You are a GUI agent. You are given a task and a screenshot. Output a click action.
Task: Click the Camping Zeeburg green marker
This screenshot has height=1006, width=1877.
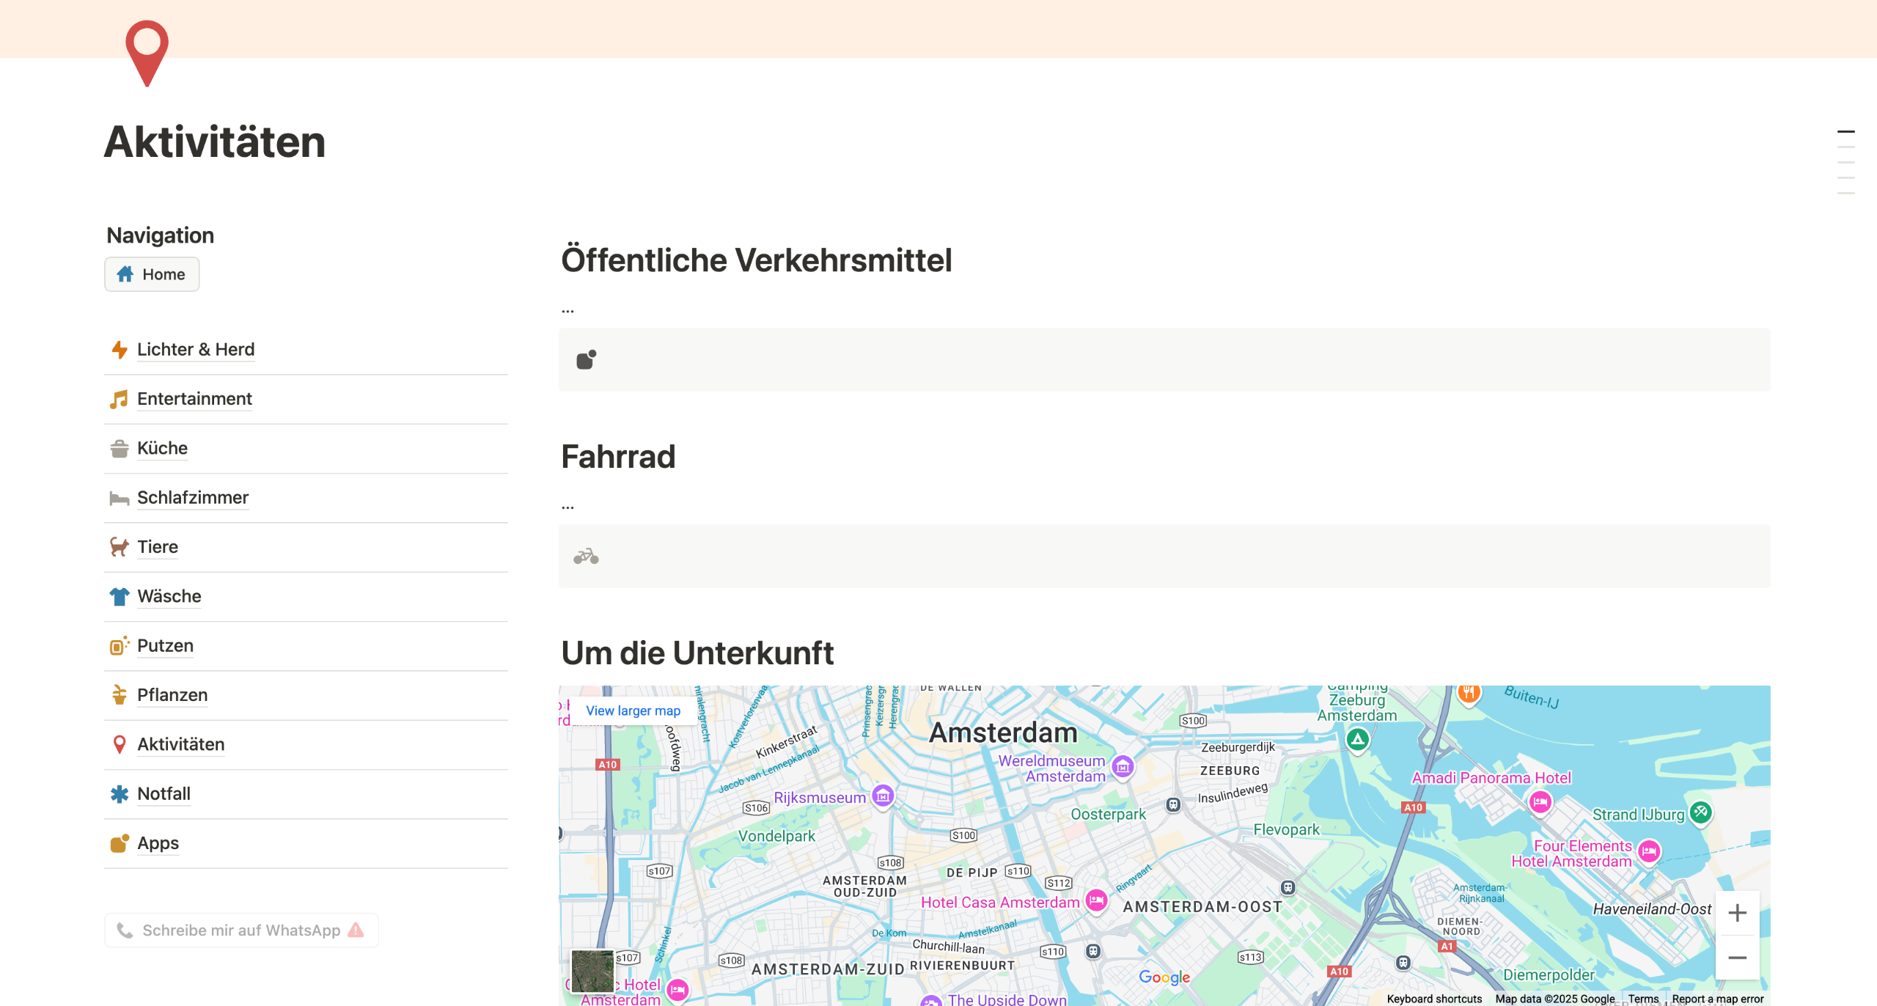(1357, 739)
